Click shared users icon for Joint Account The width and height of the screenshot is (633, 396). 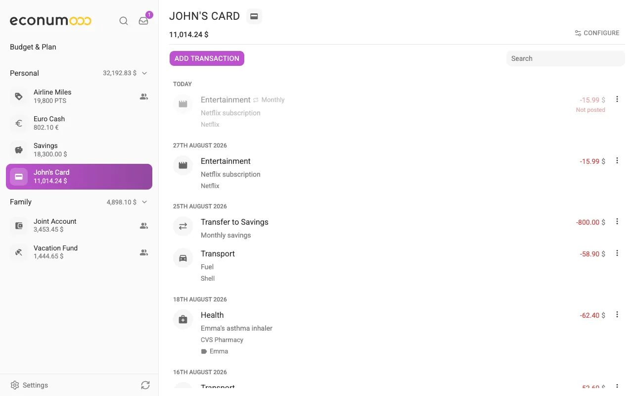144,226
